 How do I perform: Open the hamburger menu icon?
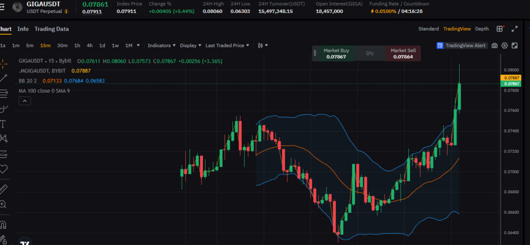(2, 7)
